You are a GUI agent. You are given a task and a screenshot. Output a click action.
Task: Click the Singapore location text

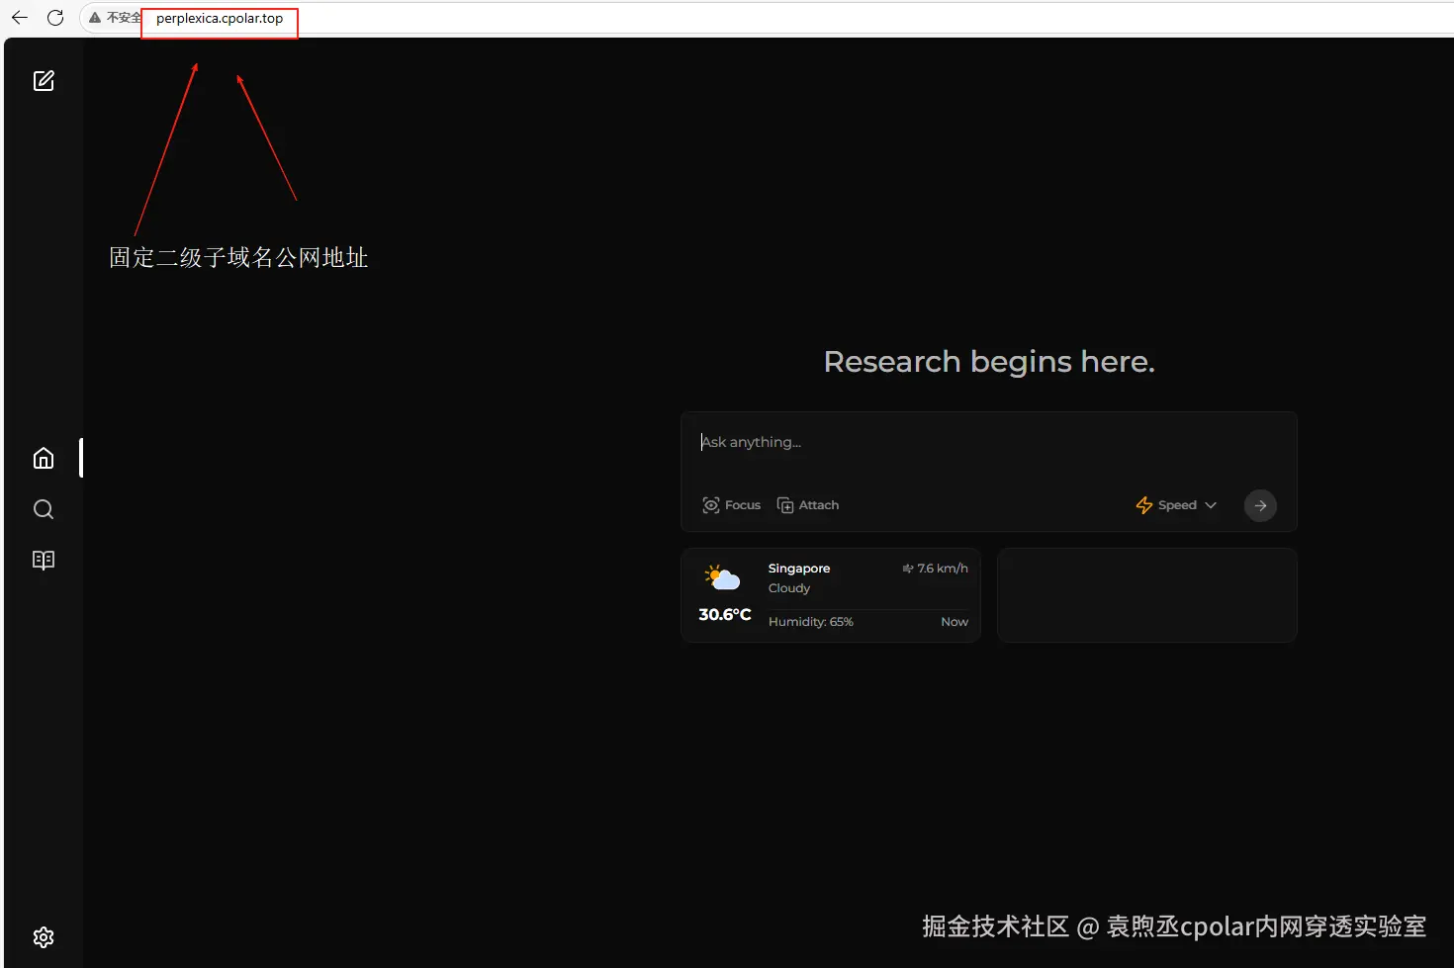[x=799, y=569]
